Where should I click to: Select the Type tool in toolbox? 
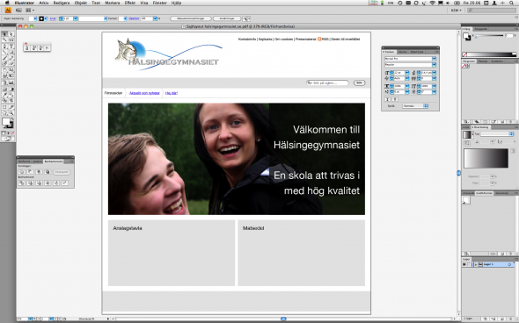click(11, 46)
